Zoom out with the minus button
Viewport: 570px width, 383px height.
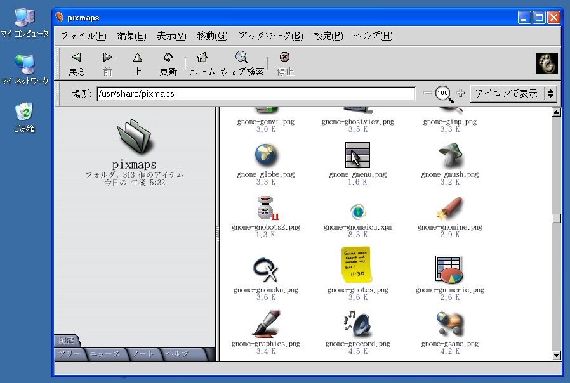(428, 94)
